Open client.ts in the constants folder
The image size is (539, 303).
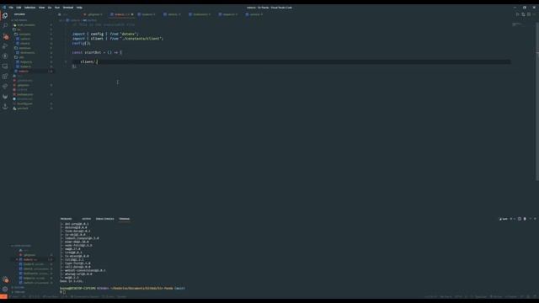25,44
